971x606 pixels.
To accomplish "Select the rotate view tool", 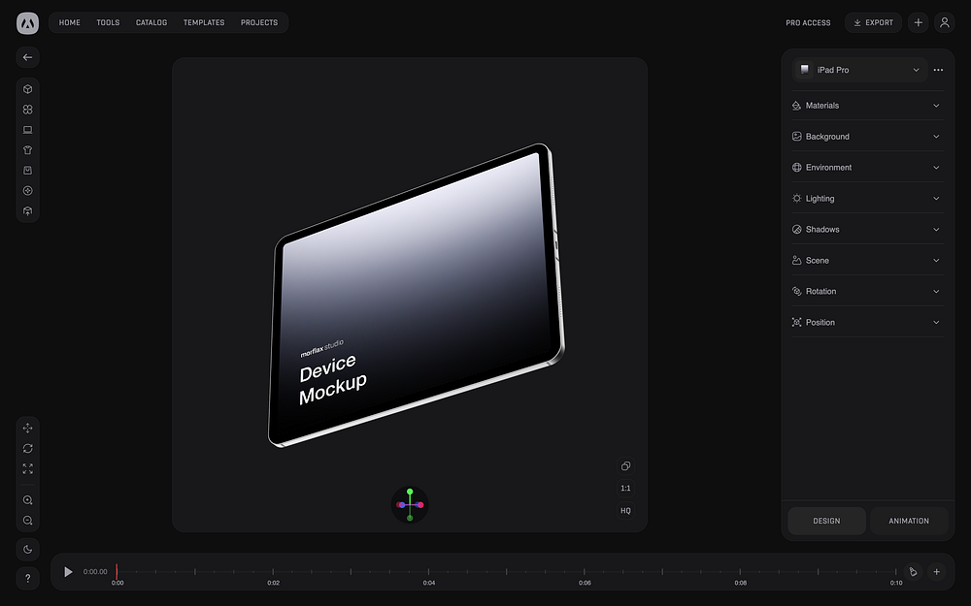I will pyautogui.click(x=27, y=448).
